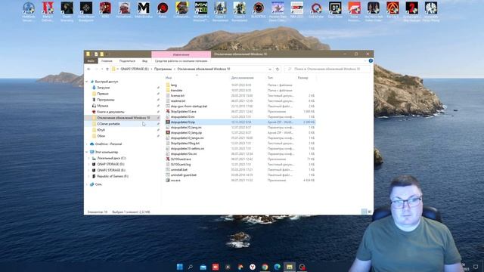The image size is (484, 272).
Task: Open the Forza Horizon desktop shortcut
Action: coord(354,8)
